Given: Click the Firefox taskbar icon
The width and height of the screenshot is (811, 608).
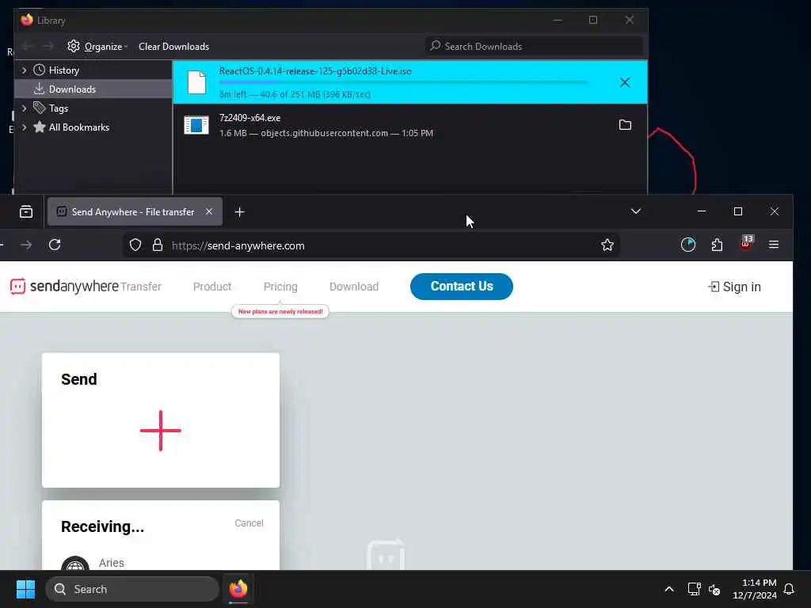Looking at the screenshot, I should point(238,589).
